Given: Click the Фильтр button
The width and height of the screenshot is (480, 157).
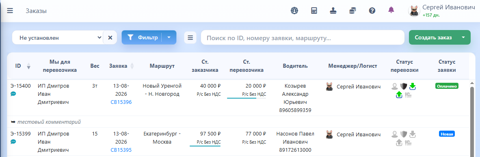Looking at the screenshot, I should [x=142, y=38].
